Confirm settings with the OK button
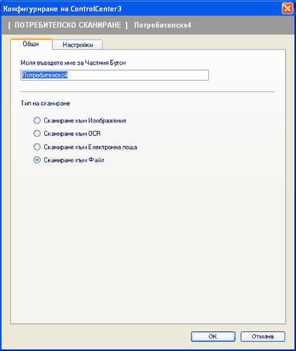296x351 pixels. coord(213,336)
